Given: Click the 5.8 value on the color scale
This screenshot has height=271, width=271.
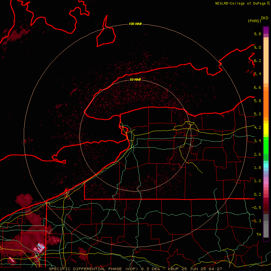Looking at the screenshot, I should pyautogui.click(x=257, y=101).
